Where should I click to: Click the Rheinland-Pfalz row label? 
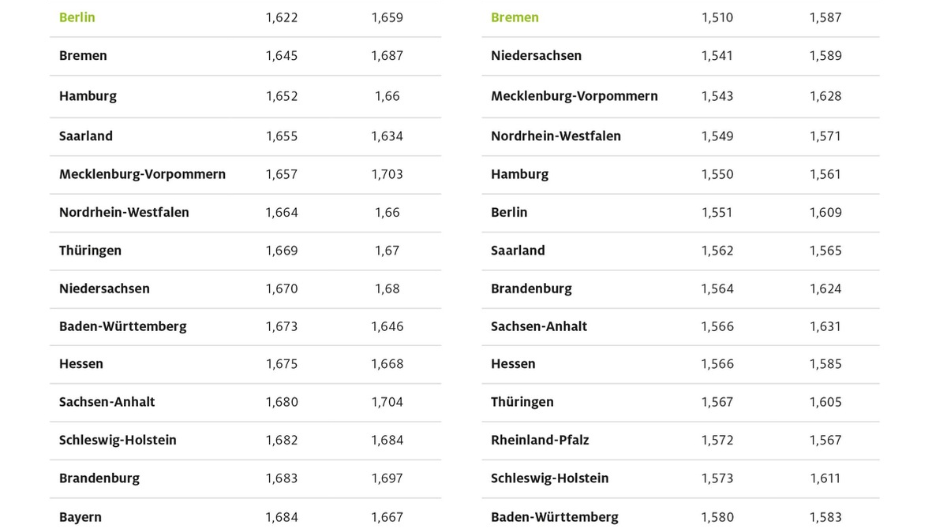tap(540, 440)
